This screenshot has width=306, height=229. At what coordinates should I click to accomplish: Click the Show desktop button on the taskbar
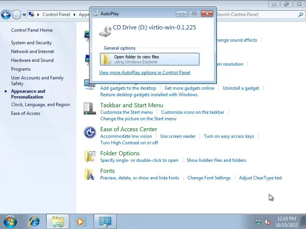point(303,221)
